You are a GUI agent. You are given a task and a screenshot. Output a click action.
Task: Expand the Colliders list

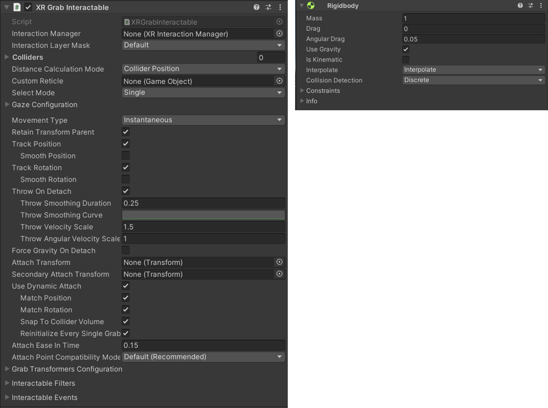[7, 57]
